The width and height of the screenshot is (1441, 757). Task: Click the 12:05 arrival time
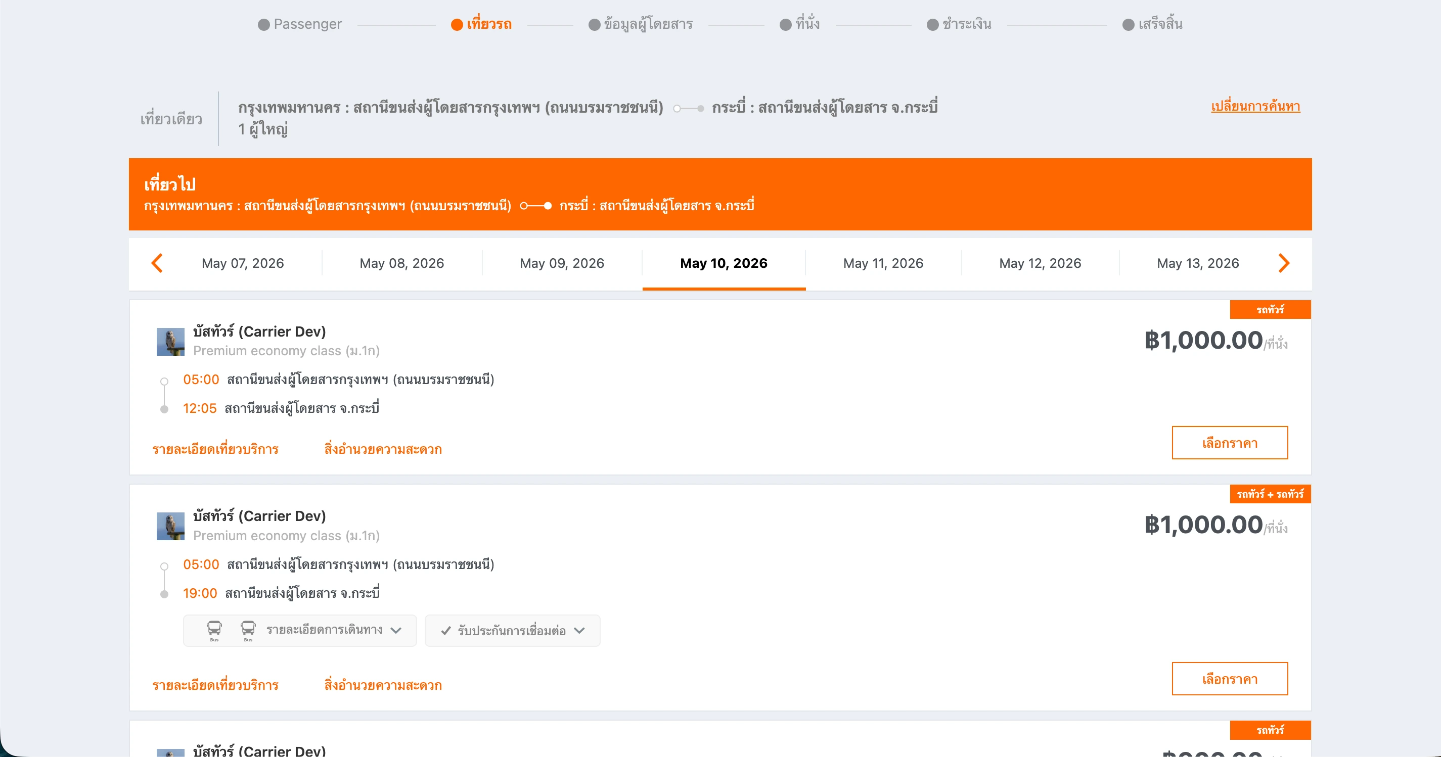click(x=200, y=408)
